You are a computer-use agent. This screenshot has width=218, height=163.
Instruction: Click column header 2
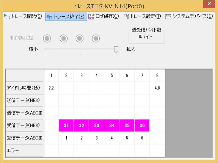[x=66, y=75]
